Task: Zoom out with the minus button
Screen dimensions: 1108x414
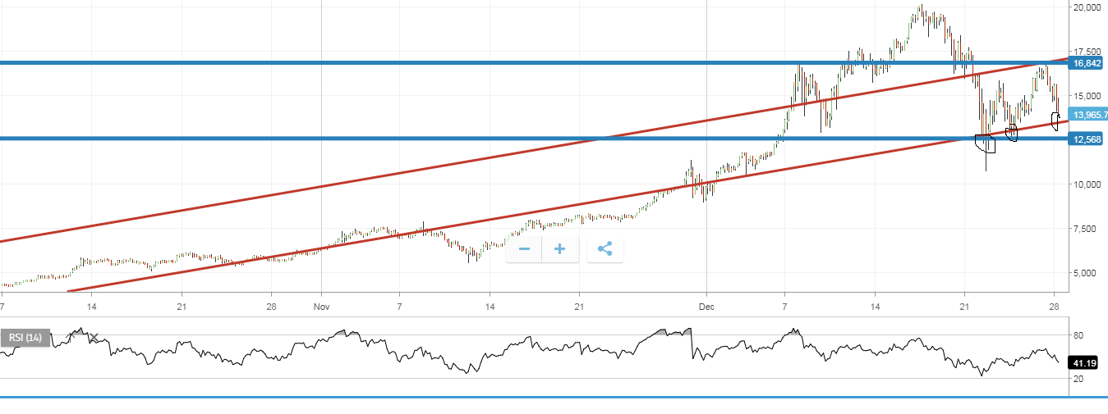Action: click(x=524, y=249)
